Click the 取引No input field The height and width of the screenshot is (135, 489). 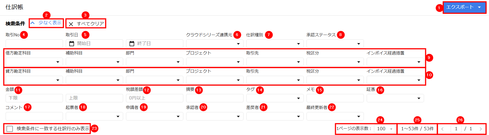[34, 44]
